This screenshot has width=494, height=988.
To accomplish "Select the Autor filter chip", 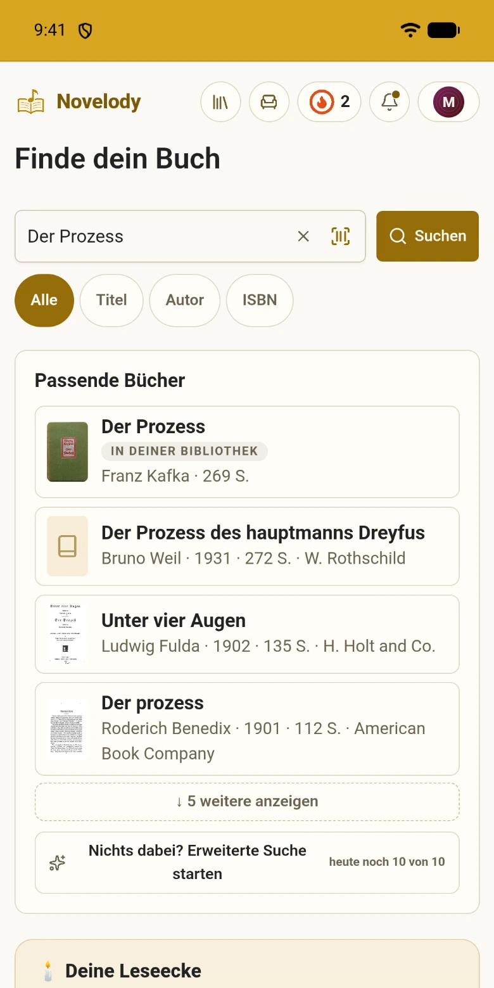I will coord(185,300).
